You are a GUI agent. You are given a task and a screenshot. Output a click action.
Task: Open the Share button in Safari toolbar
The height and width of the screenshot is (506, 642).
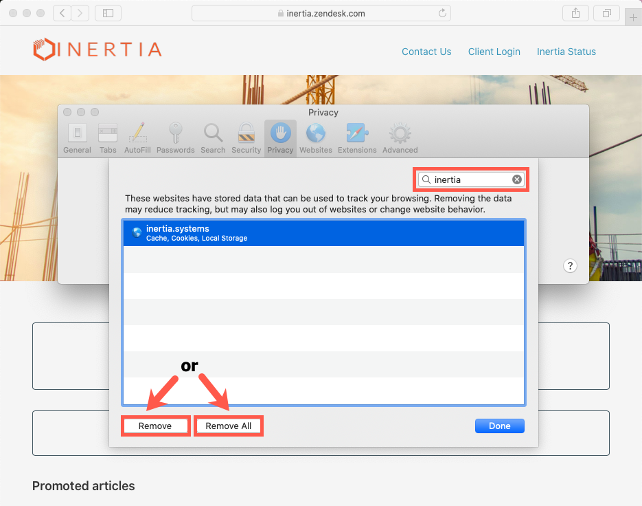click(575, 13)
